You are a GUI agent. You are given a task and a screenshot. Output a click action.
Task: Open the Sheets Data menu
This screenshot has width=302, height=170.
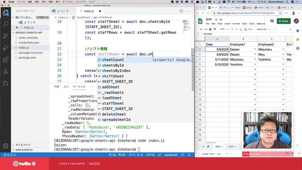[244, 24]
